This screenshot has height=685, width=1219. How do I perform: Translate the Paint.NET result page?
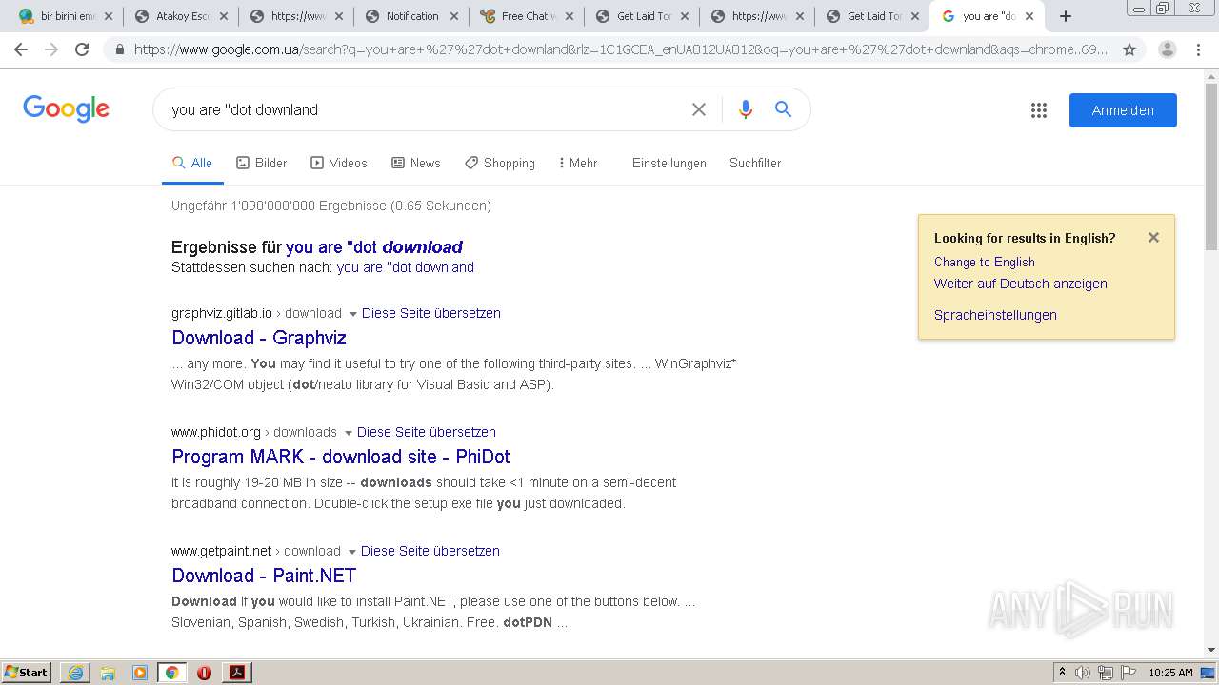point(430,551)
